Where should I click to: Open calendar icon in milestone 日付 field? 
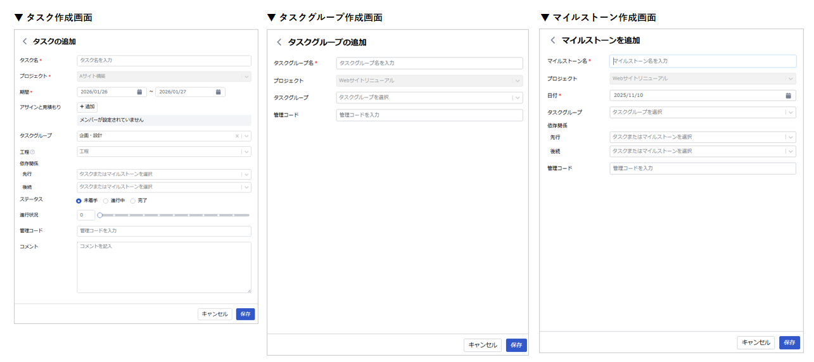[x=788, y=96]
